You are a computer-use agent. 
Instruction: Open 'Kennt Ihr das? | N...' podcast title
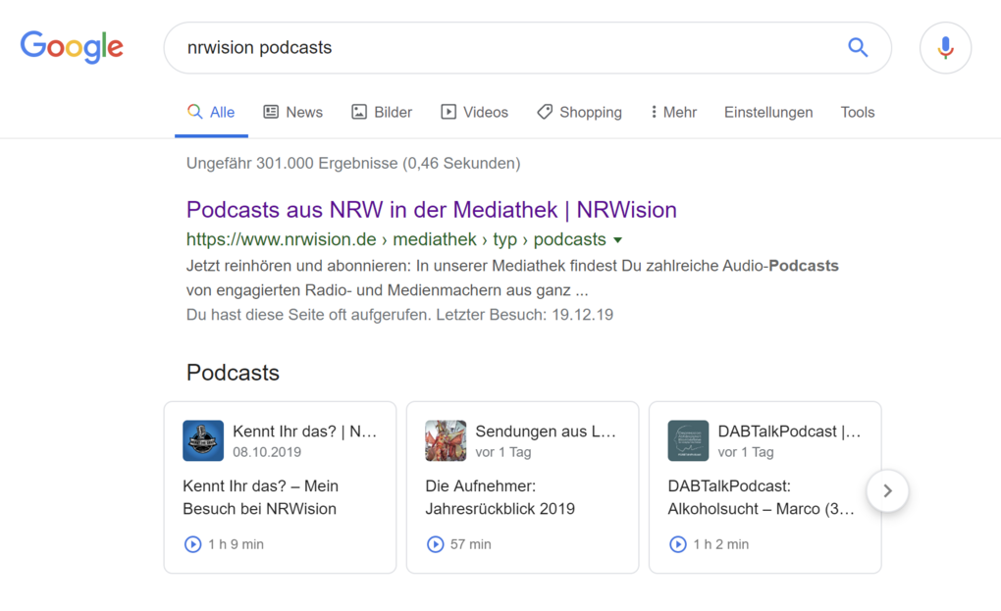tap(304, 432)
